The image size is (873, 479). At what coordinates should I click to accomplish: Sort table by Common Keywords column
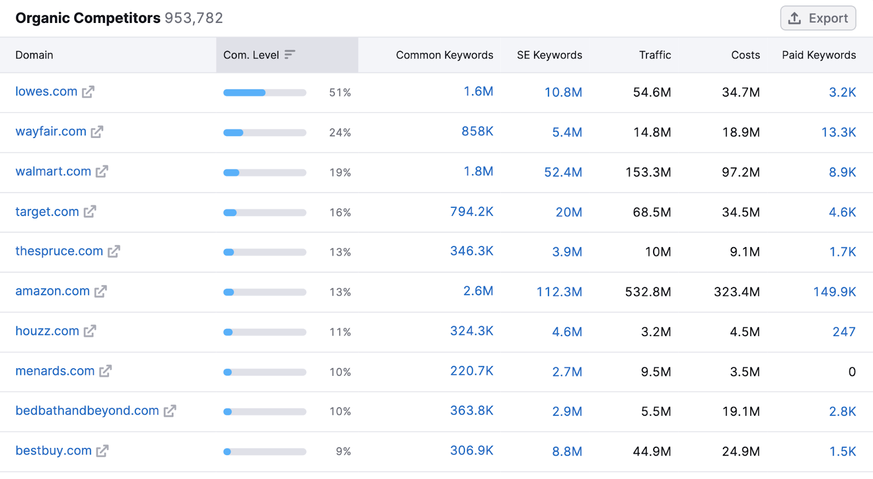(444, 55)
